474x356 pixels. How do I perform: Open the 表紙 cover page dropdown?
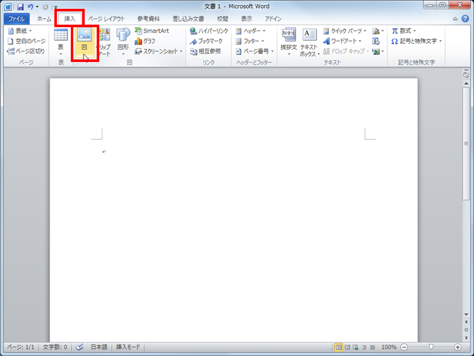pos(20,31)
